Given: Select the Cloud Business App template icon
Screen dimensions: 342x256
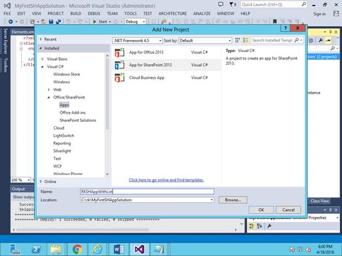Looking at the screenshot, I should click(x=119, y=78).
